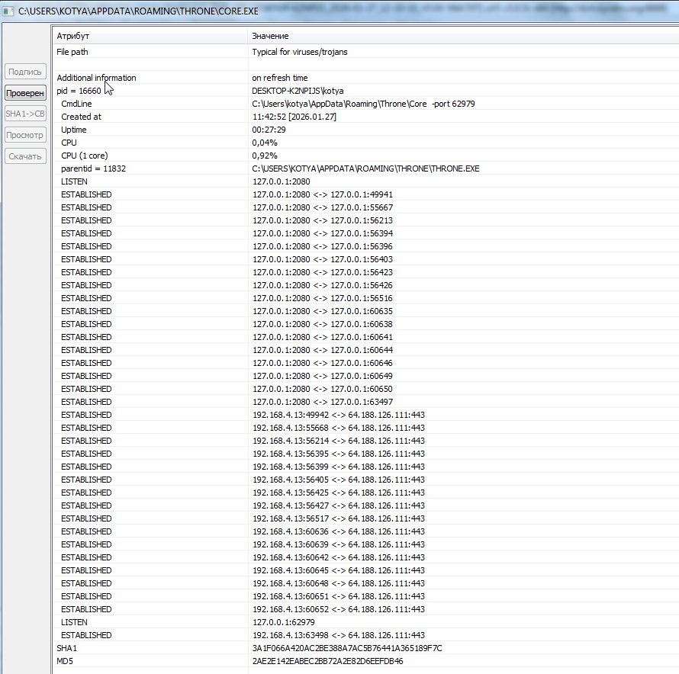This screenshot has width=679, height=674.
Task: Select LISTEN 127.0.0.1:2080 value
Action: [282, 181]
